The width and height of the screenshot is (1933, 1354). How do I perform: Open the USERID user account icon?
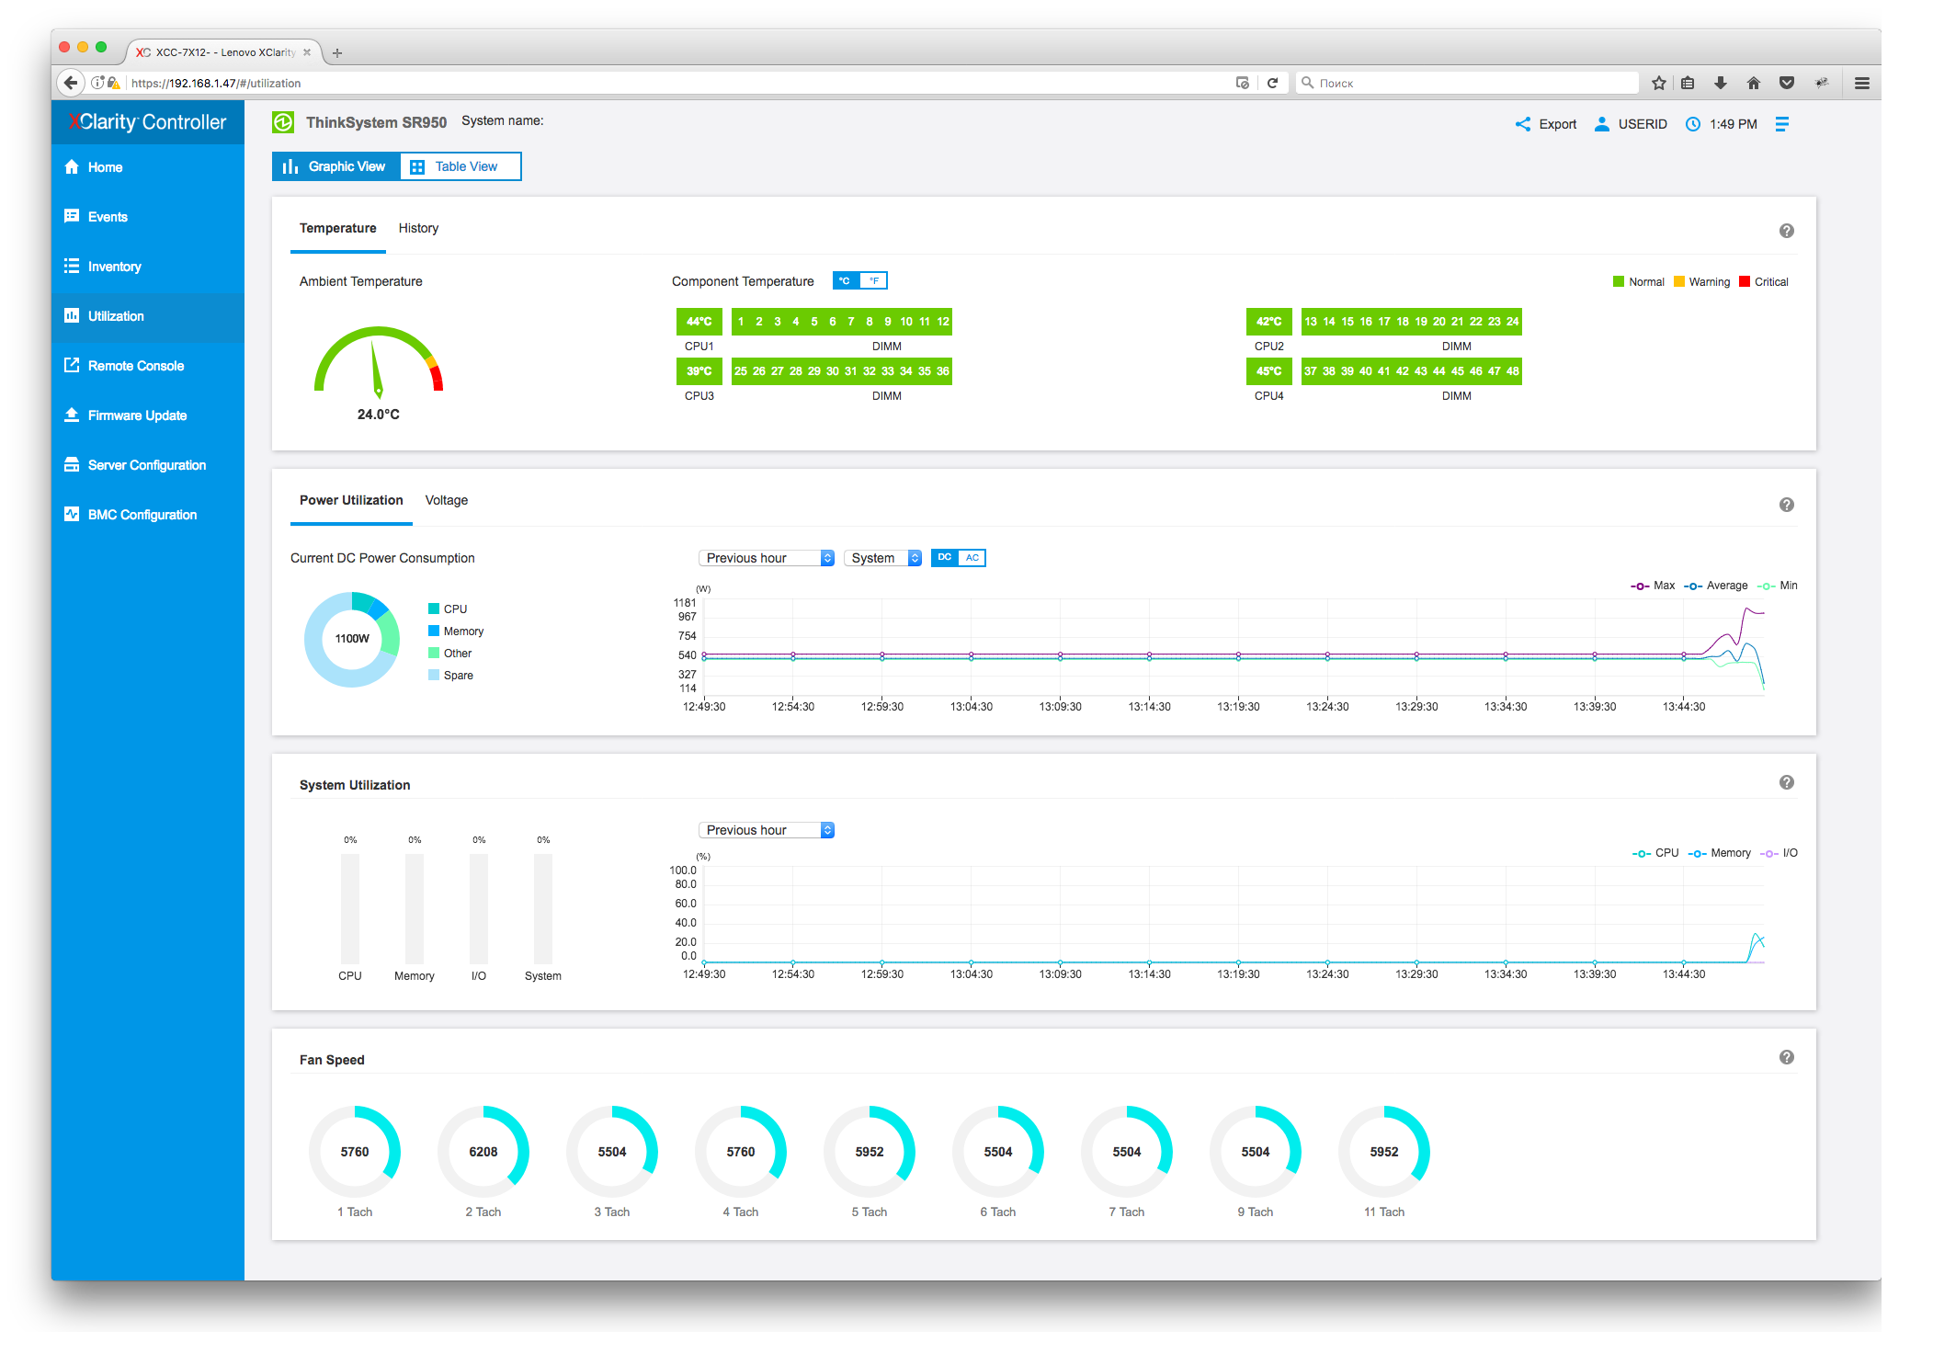1602,124
